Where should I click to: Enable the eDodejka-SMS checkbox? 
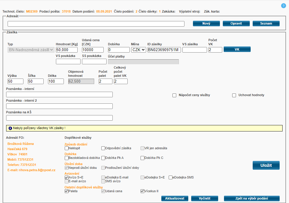point(170,177)
